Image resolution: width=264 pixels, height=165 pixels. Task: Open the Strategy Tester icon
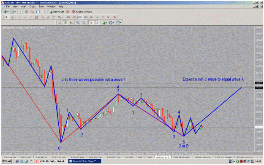pos(44,12)
